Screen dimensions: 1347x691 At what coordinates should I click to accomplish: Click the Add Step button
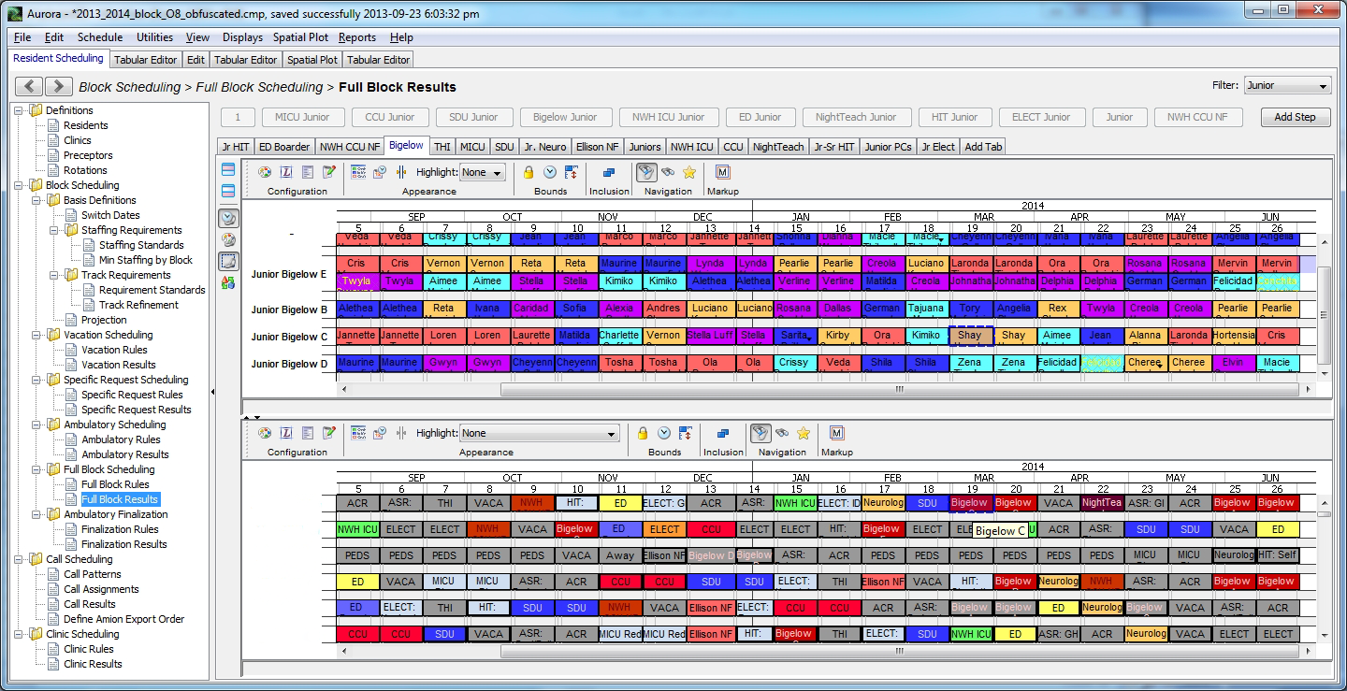pyautogui.click(x=1295, y=117)
